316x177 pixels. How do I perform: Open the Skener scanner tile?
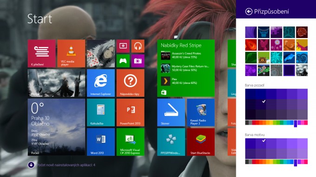171,113
